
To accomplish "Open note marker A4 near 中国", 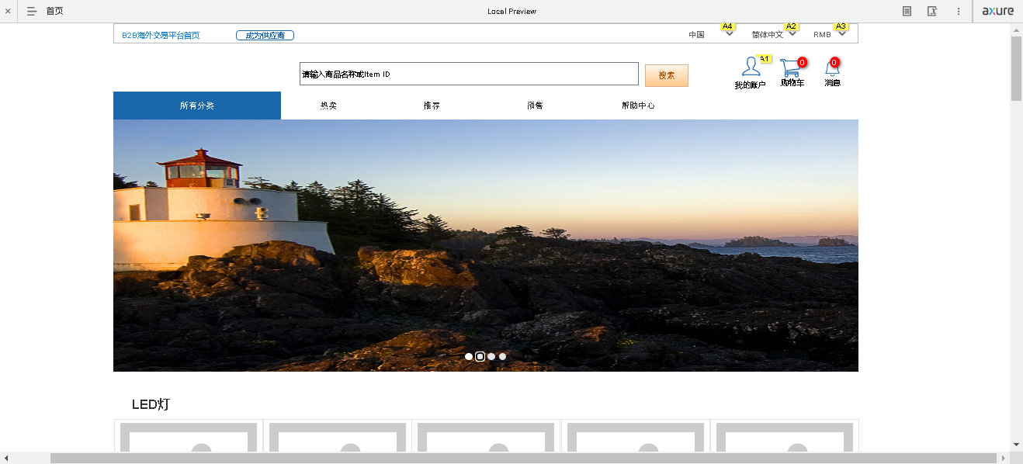I will (x=727, y=26).
